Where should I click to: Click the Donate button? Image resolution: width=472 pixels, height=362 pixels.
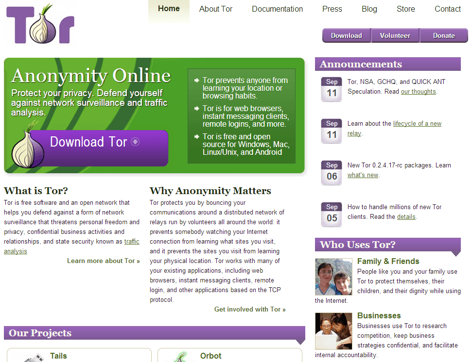(x=444, y=36)
